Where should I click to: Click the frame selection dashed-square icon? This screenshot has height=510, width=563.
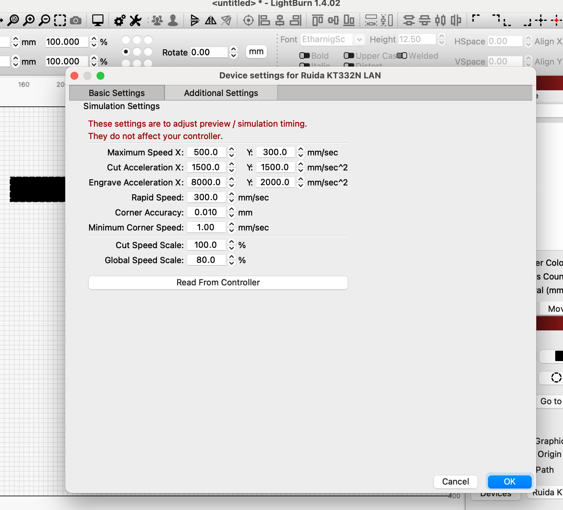tap(60, 20)
